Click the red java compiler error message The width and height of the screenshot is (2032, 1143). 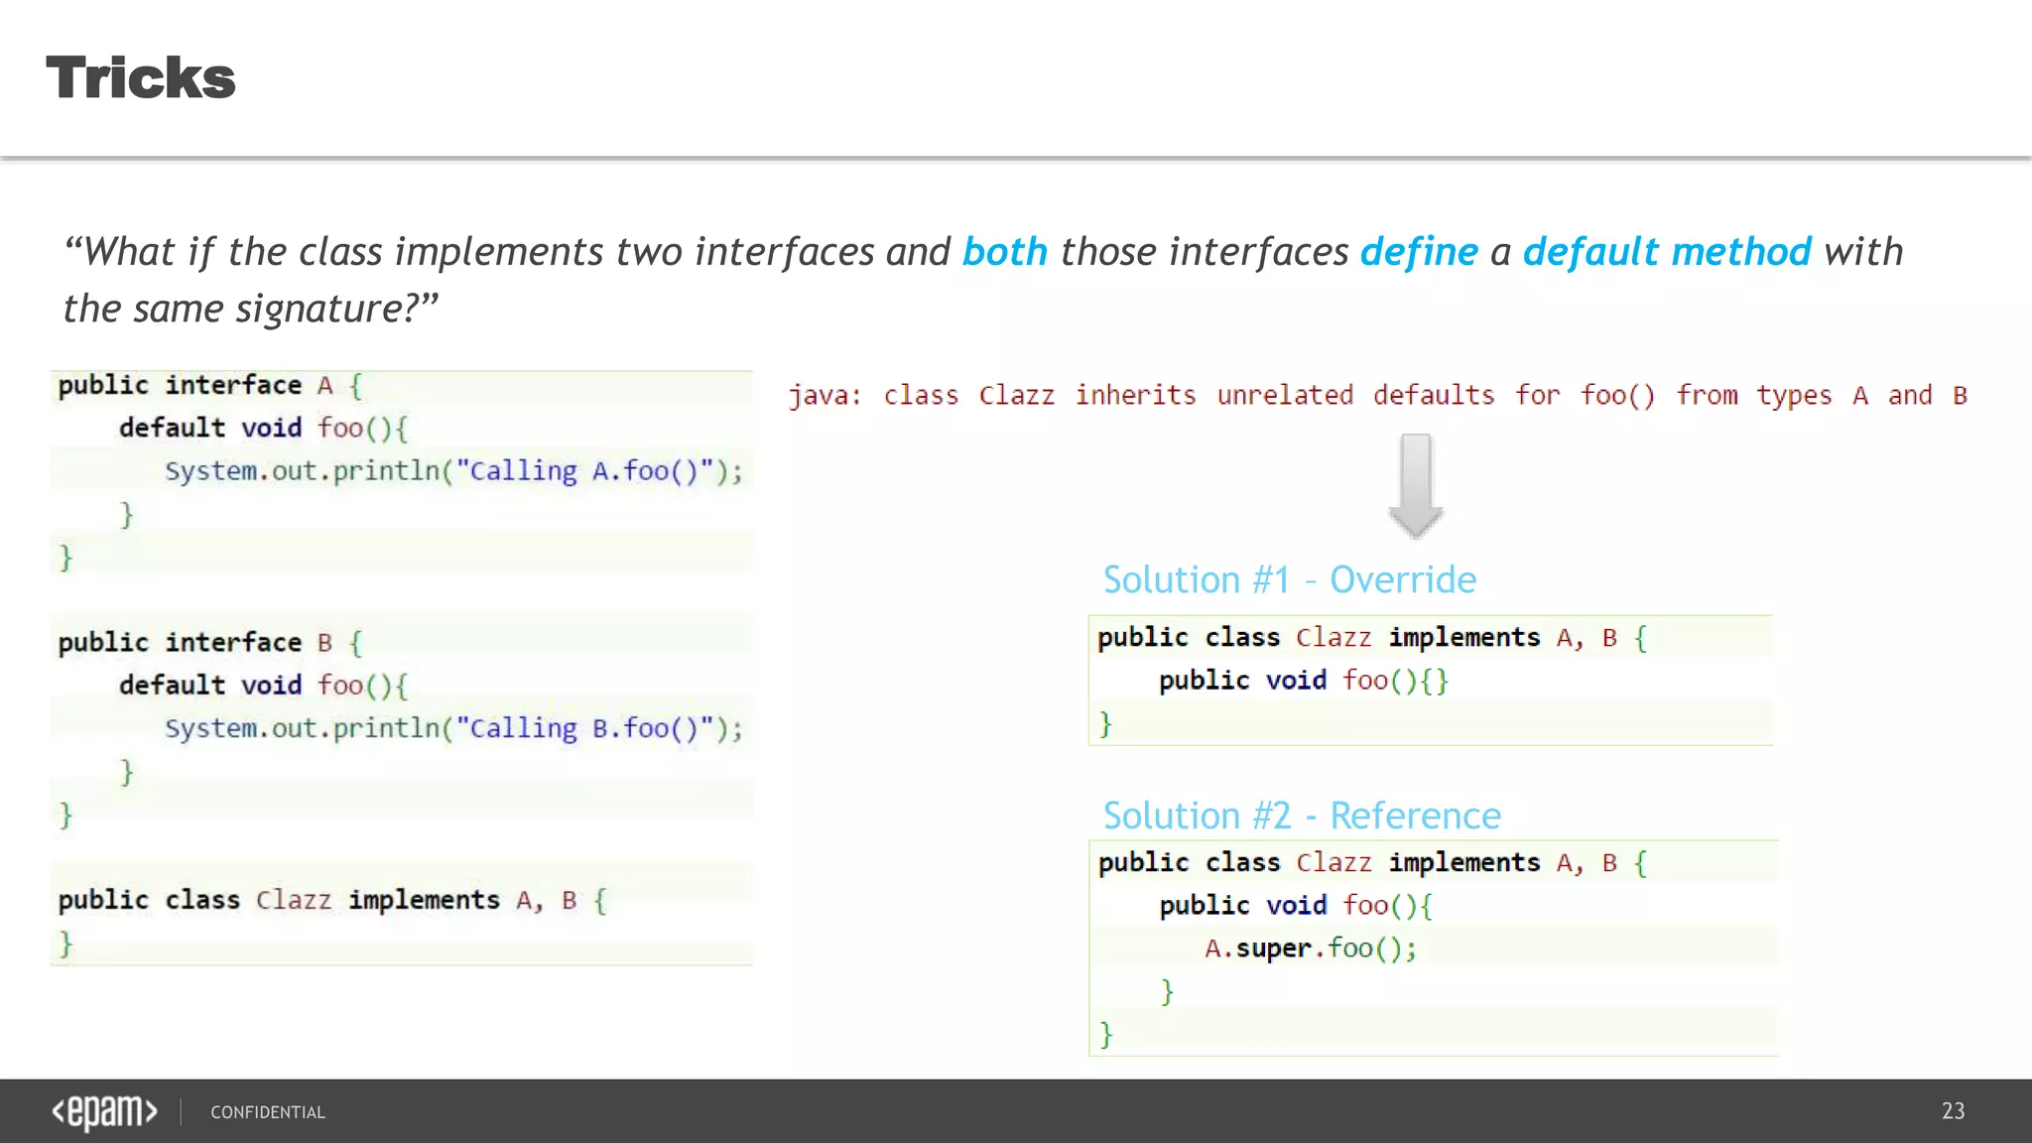pos(1376,396)
